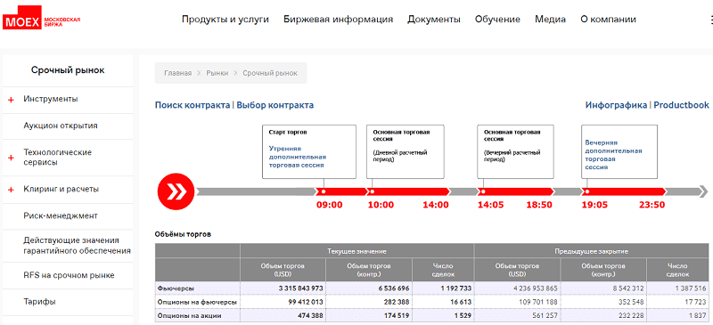
Task: Open the Медиа menu
Action: (x=550, y=19)
